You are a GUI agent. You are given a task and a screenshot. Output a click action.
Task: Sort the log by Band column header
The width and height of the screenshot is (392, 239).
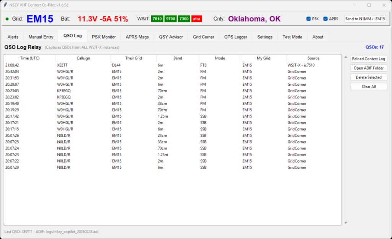(178, 58)
